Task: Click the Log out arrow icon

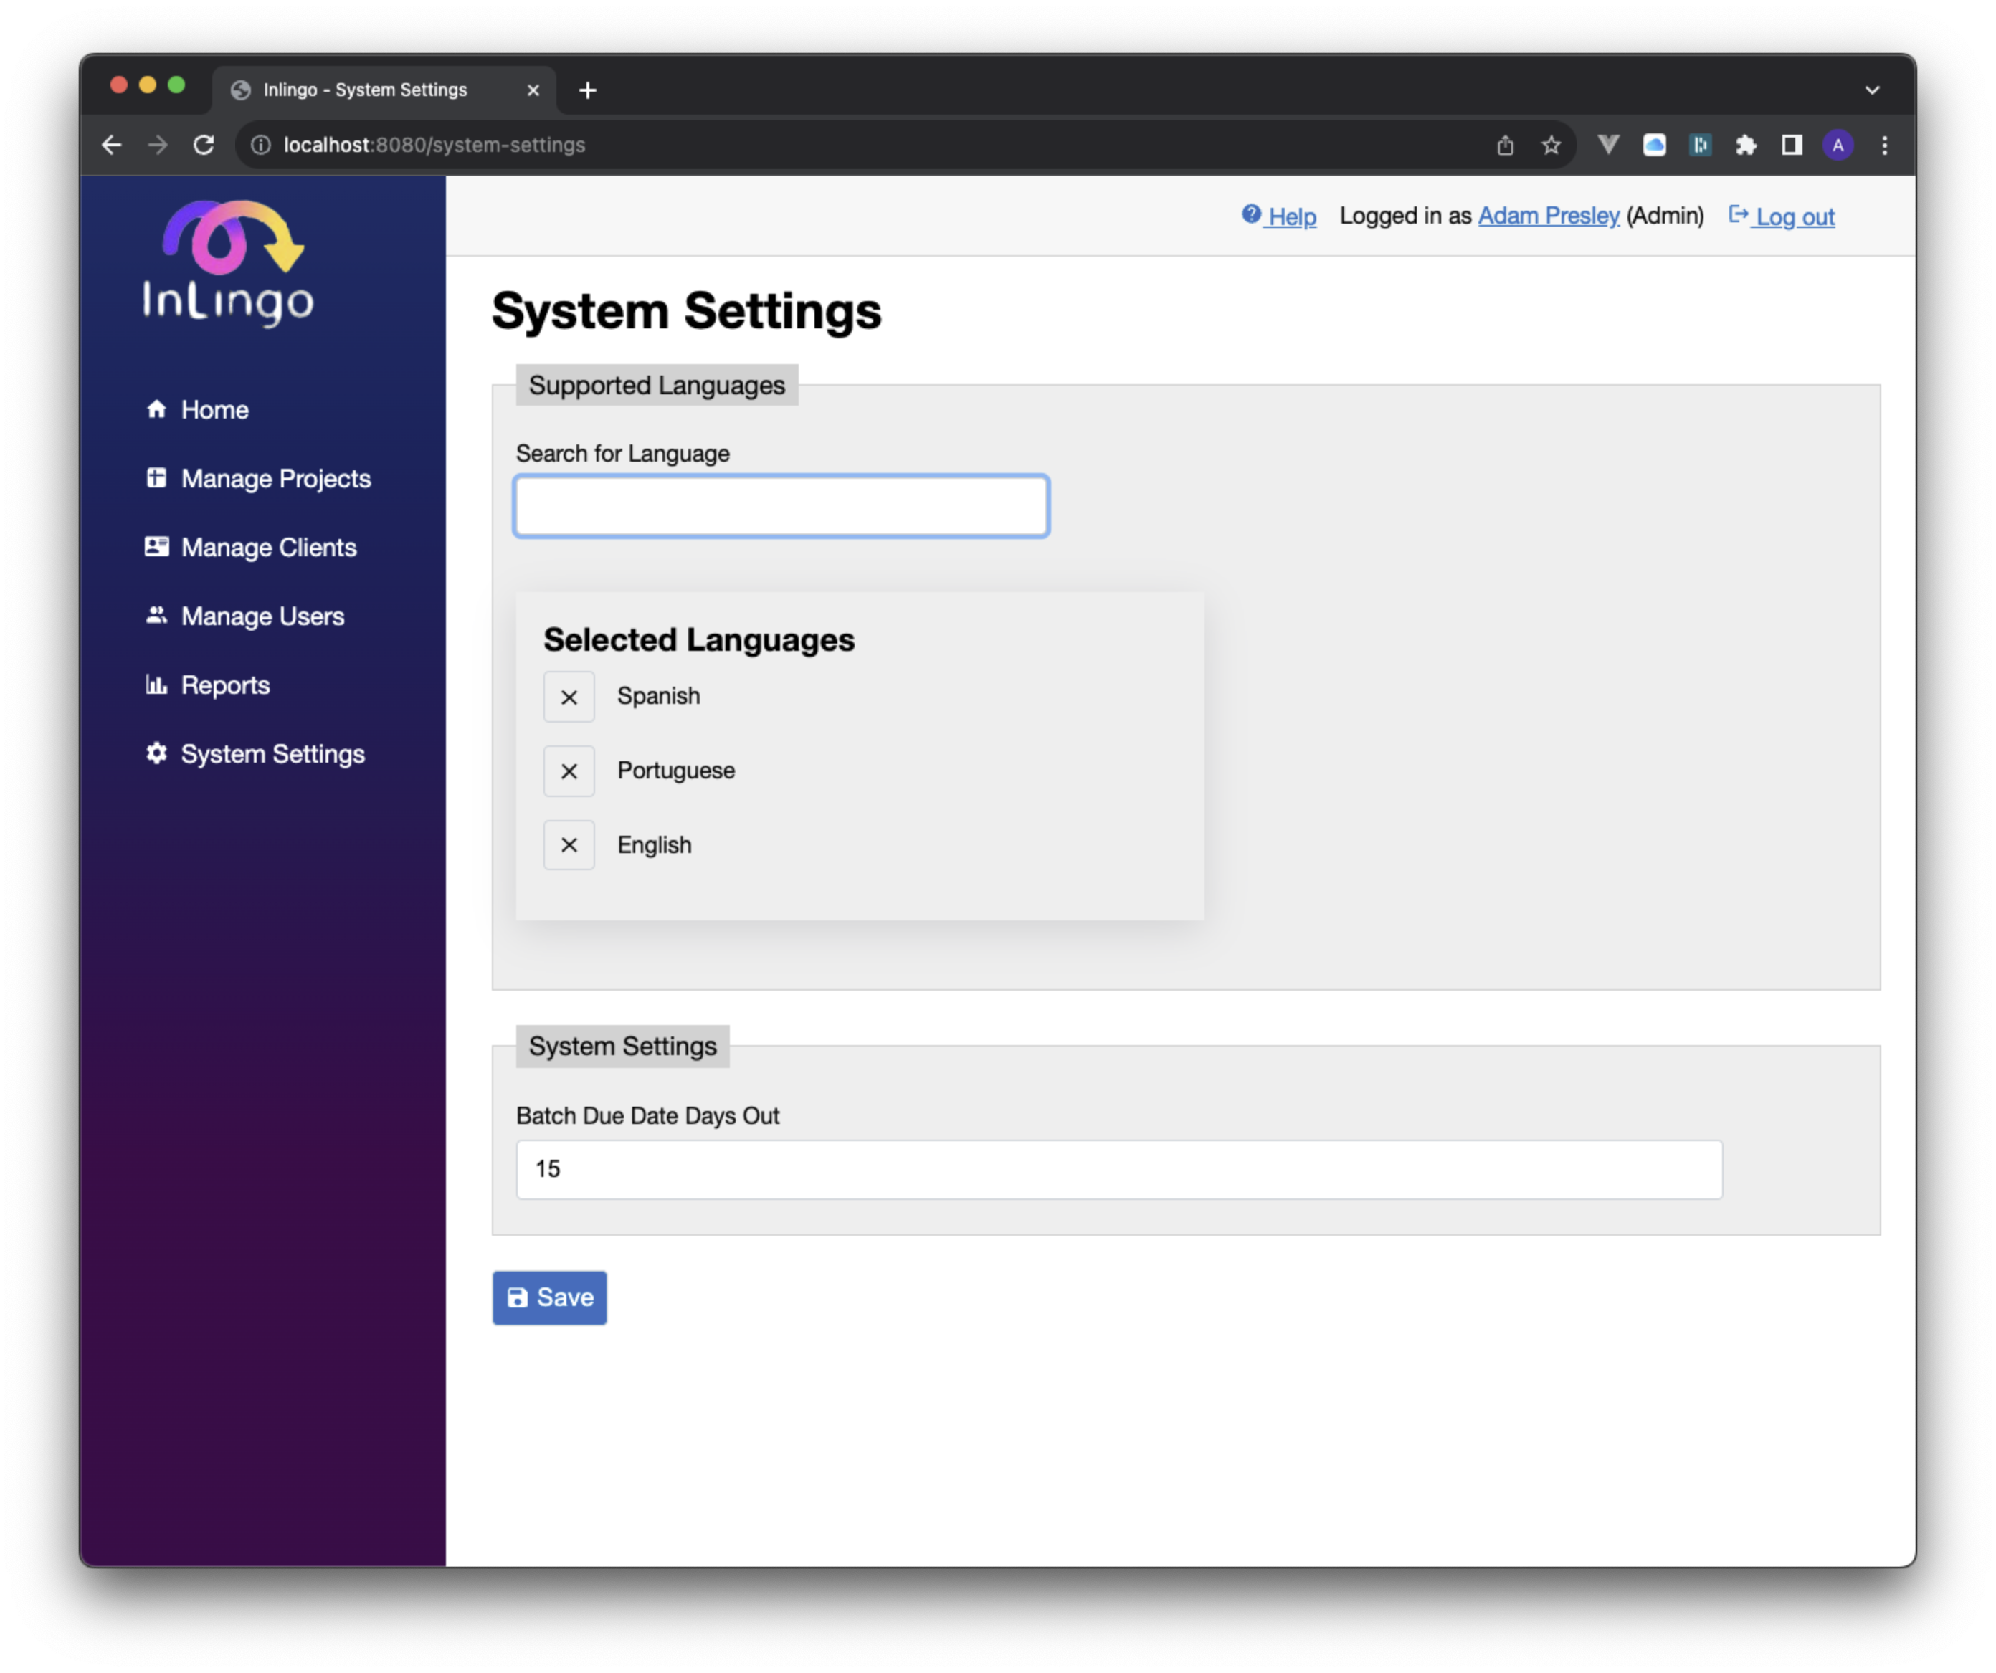Action: point(1739,215)
